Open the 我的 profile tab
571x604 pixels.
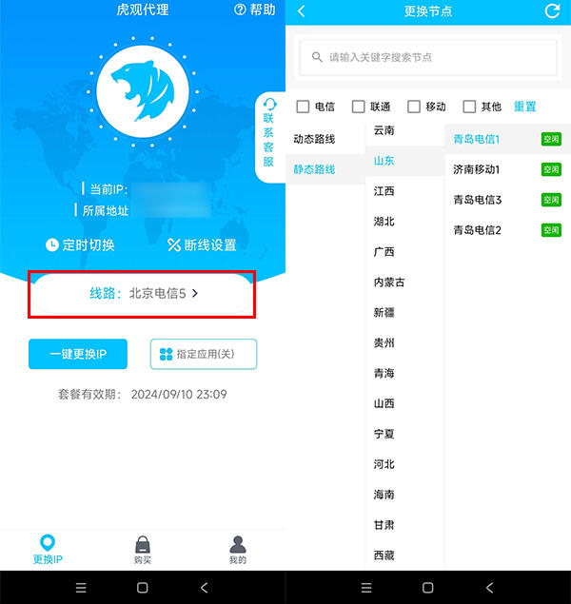click(x=238, y=550)
